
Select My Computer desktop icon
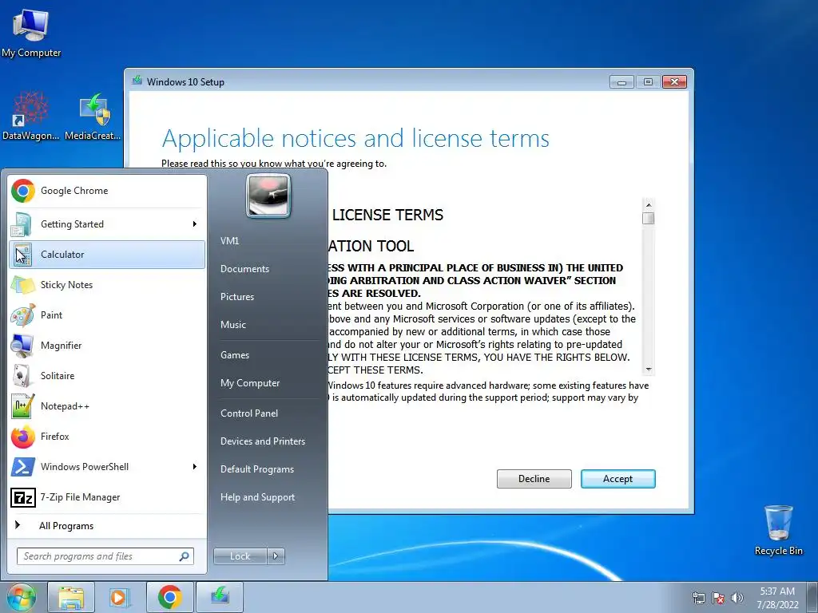coord(31,32)
